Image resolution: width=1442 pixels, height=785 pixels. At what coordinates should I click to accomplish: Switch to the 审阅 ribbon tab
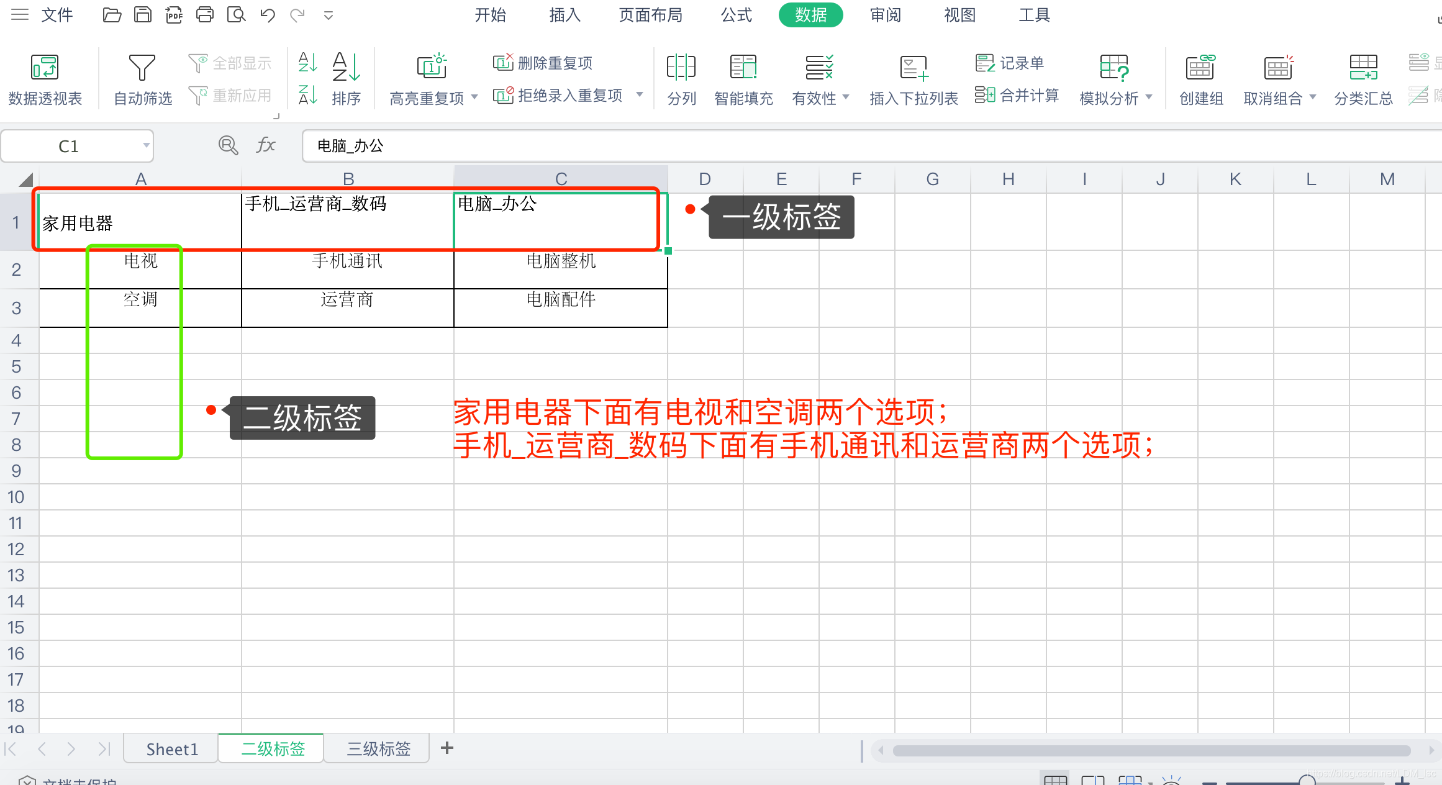[x=885, y=14]
